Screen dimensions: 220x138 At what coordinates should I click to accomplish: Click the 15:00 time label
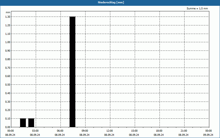coord(134,131)
